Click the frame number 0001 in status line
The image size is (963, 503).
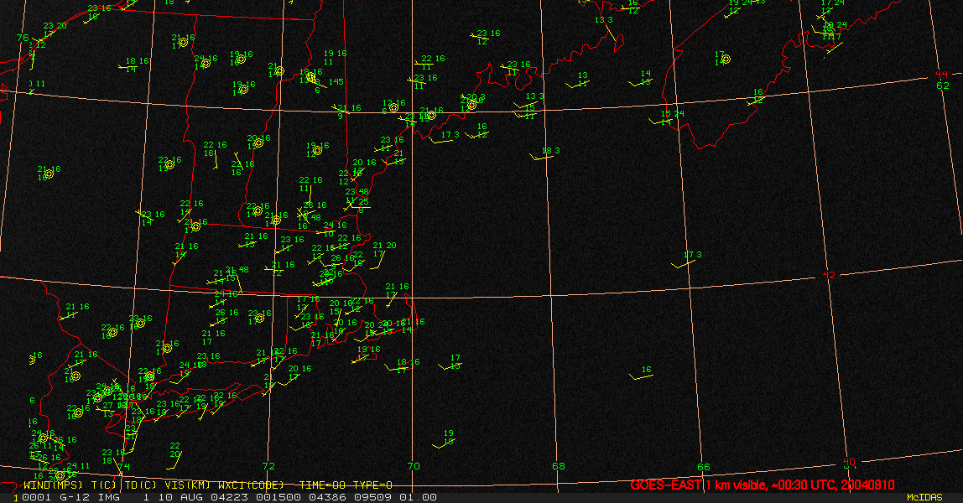36,497
